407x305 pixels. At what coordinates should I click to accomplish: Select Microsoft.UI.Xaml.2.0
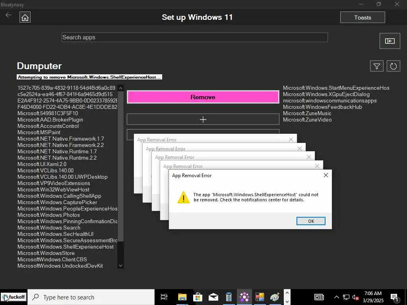(42, 164)
